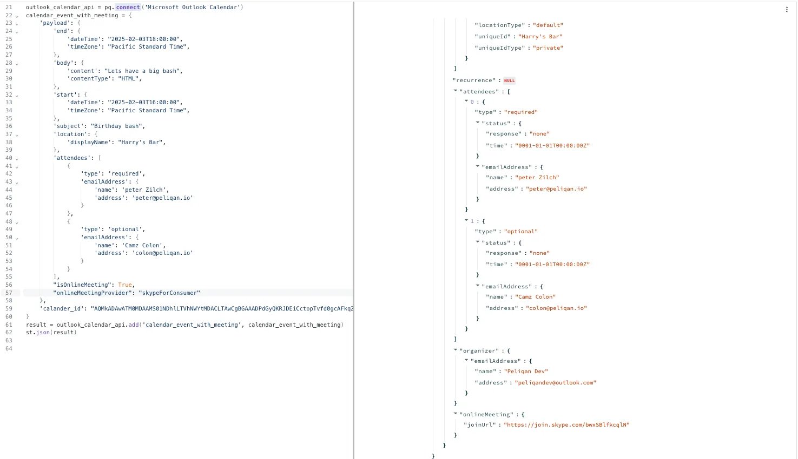Screen dimensions: 798x459
Task: Fold the 'emailAddress' block at line 50
Action: tap(17, 238)
